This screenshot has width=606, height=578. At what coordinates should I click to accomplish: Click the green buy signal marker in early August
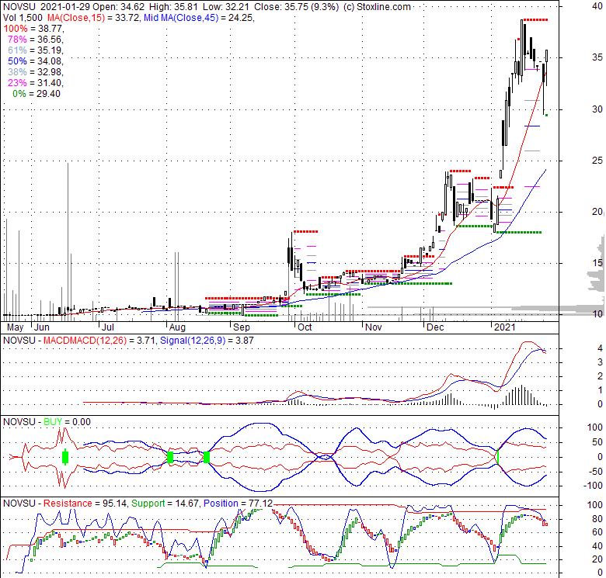tap(170, 457)
